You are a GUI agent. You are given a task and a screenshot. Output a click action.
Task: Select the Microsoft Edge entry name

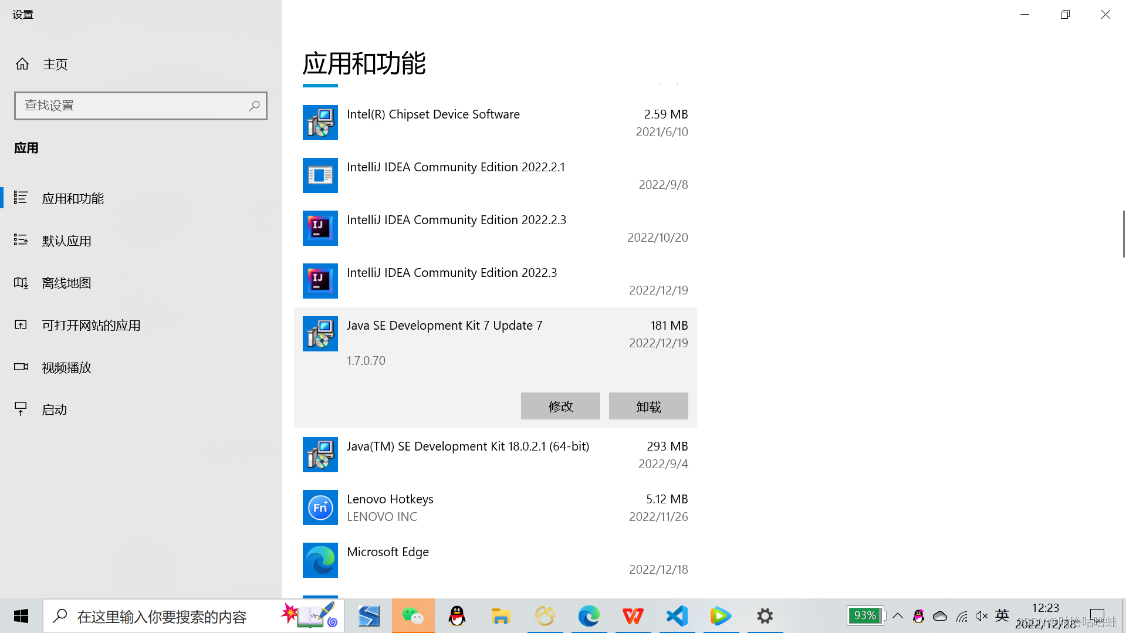388,552
